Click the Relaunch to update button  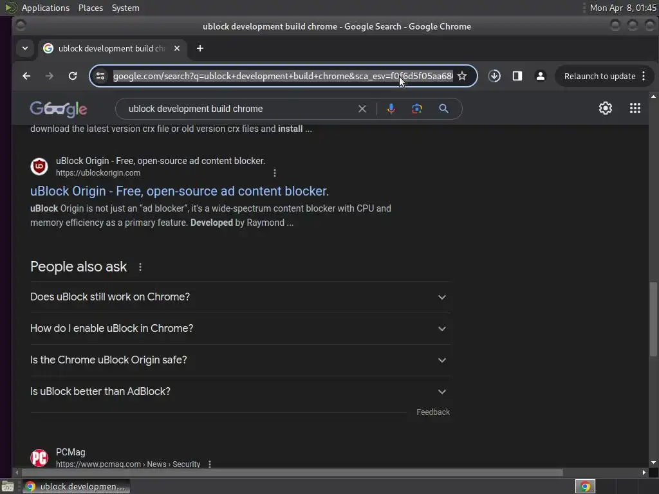pos(599,76)
